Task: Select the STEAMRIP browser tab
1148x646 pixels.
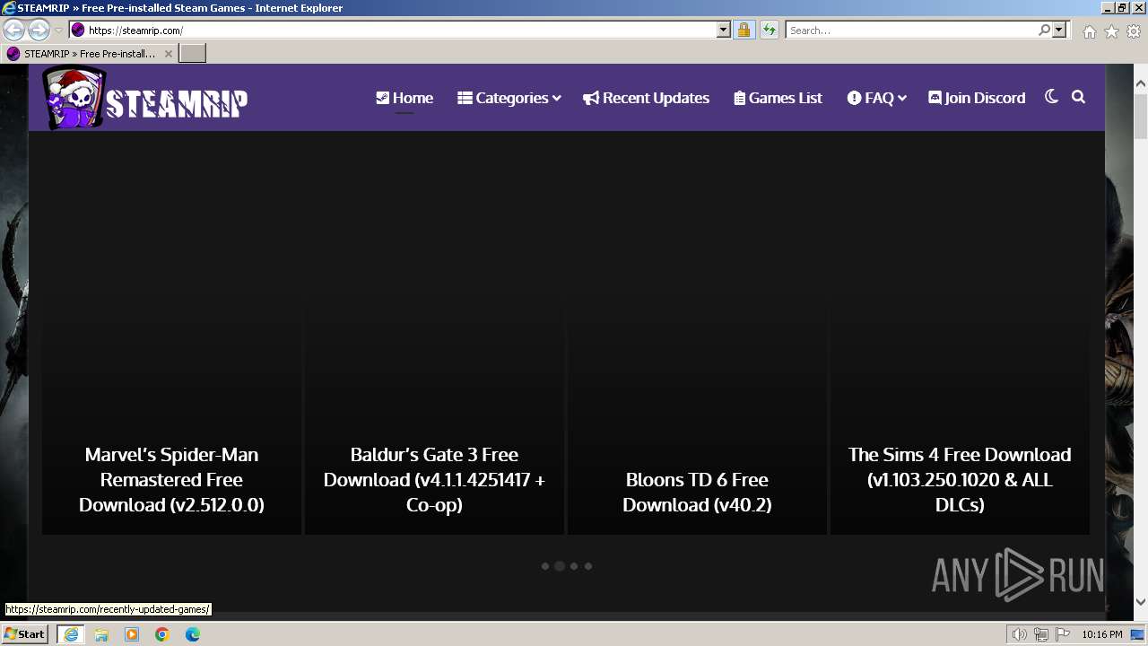Action: 88,54
